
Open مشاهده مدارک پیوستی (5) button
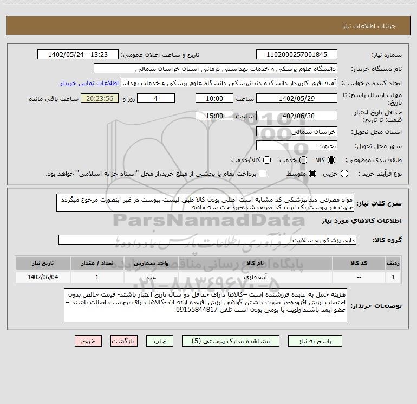(231, 341)
